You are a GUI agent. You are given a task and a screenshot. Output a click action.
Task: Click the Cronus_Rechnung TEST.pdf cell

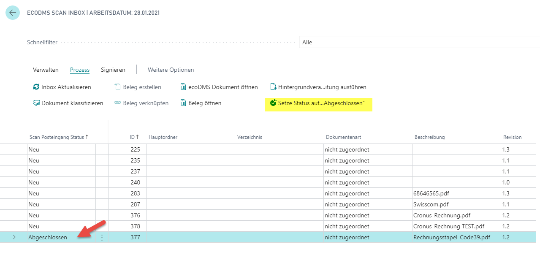click(x=457, y=226)
